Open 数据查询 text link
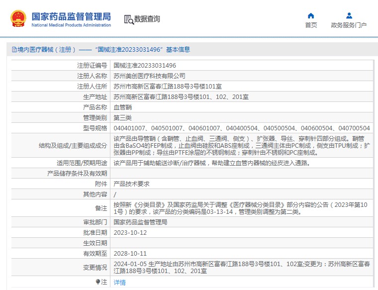This screenshot has height=290, width=378. [147, 19]
